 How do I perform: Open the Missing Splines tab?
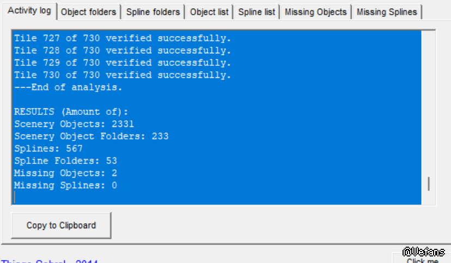click(x=387, y=12)
